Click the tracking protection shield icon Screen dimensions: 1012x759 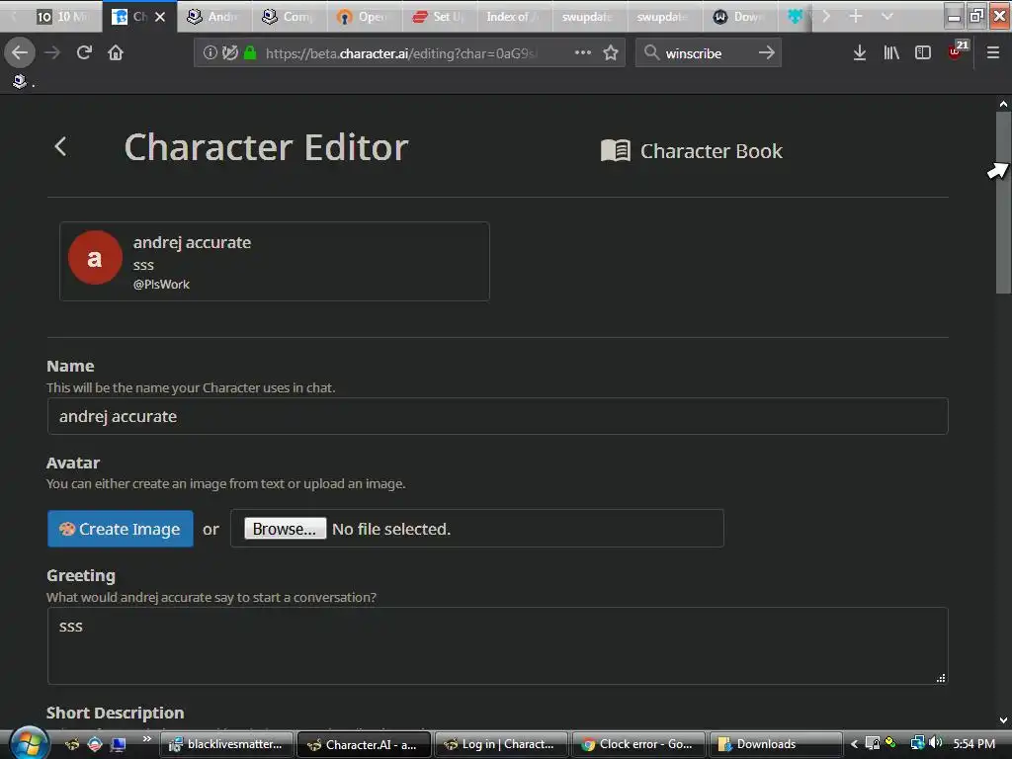click(229, 52)
